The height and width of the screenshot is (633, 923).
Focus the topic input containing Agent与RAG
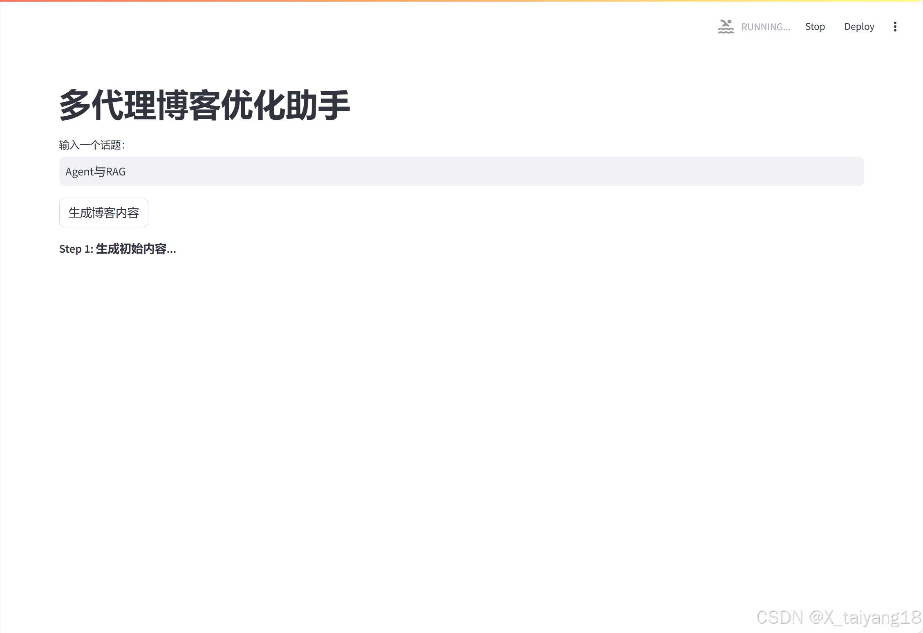[x=461, y=171]
